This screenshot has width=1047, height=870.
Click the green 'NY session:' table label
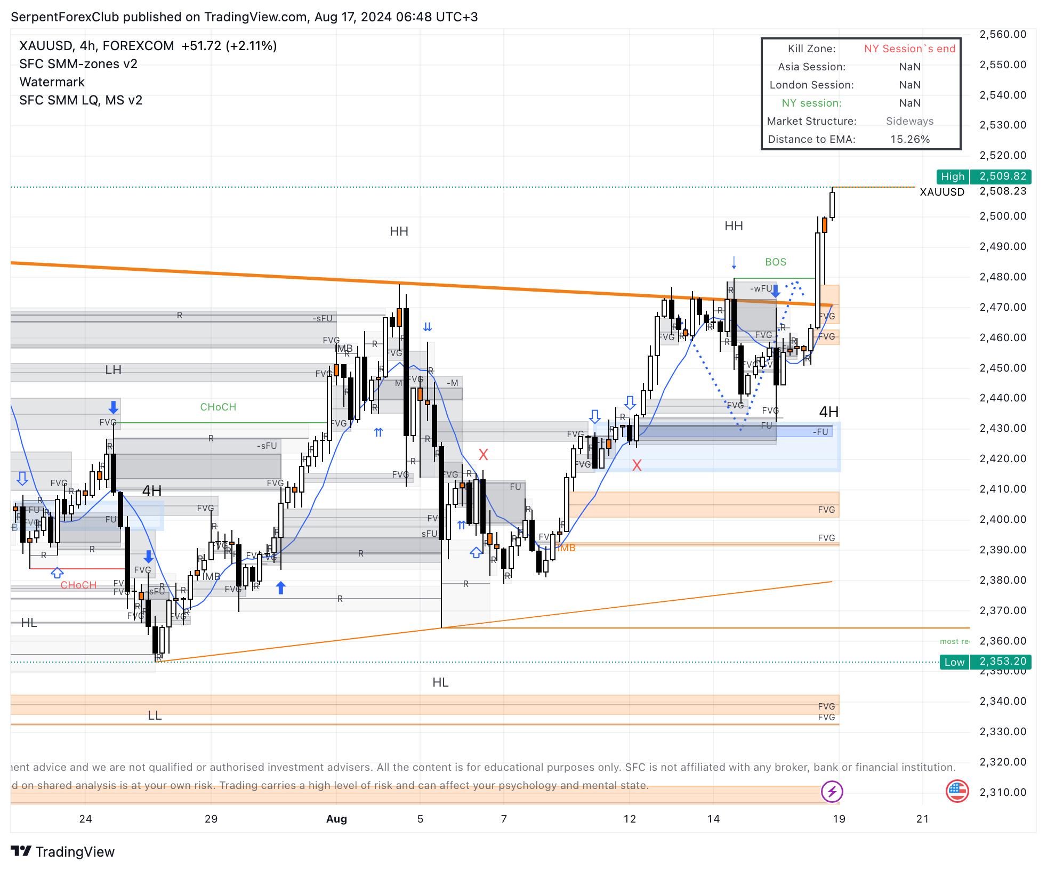[x=812, y=103]
